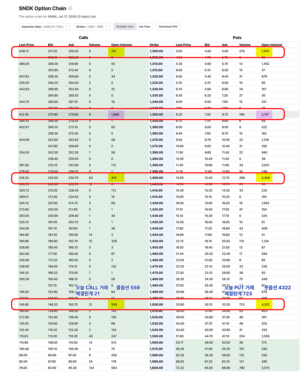This screenshot has width=303, height=376.
Task: Click the Puts Bid column header
Action: pyautogui.click(x=207, y=45)
